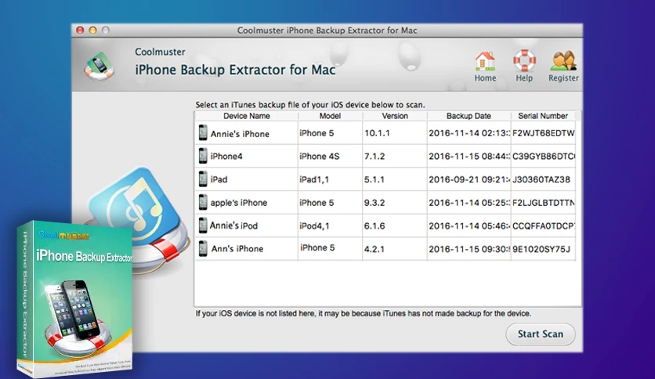The image size is (655, 379).
Task: Select the Annie's iPhone backup row
Action: (x=385, y=133)
